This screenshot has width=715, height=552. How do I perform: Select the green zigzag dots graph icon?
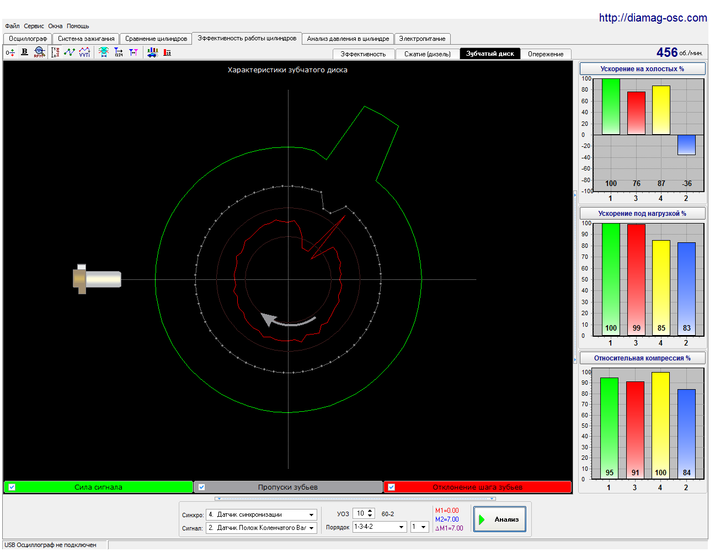point(70,52)
